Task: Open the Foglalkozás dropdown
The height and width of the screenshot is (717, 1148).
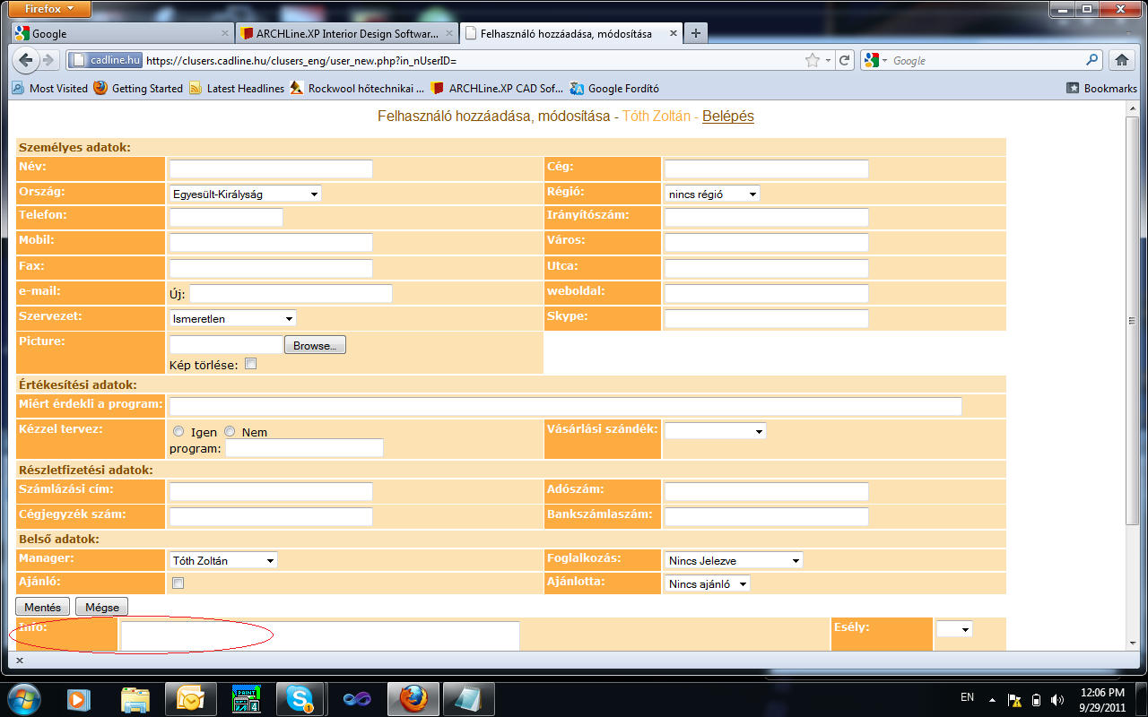Action: click(733, 560)
